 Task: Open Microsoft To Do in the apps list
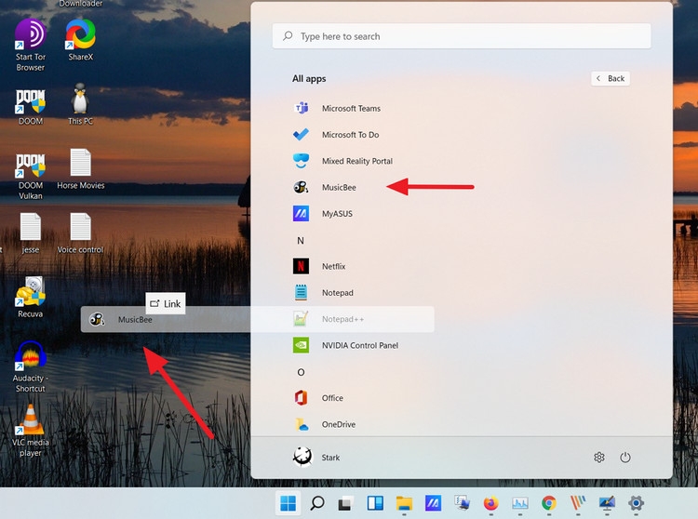[x=350, y=135]
